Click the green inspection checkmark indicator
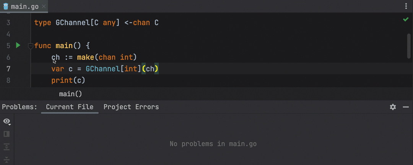 coord(406,19)
